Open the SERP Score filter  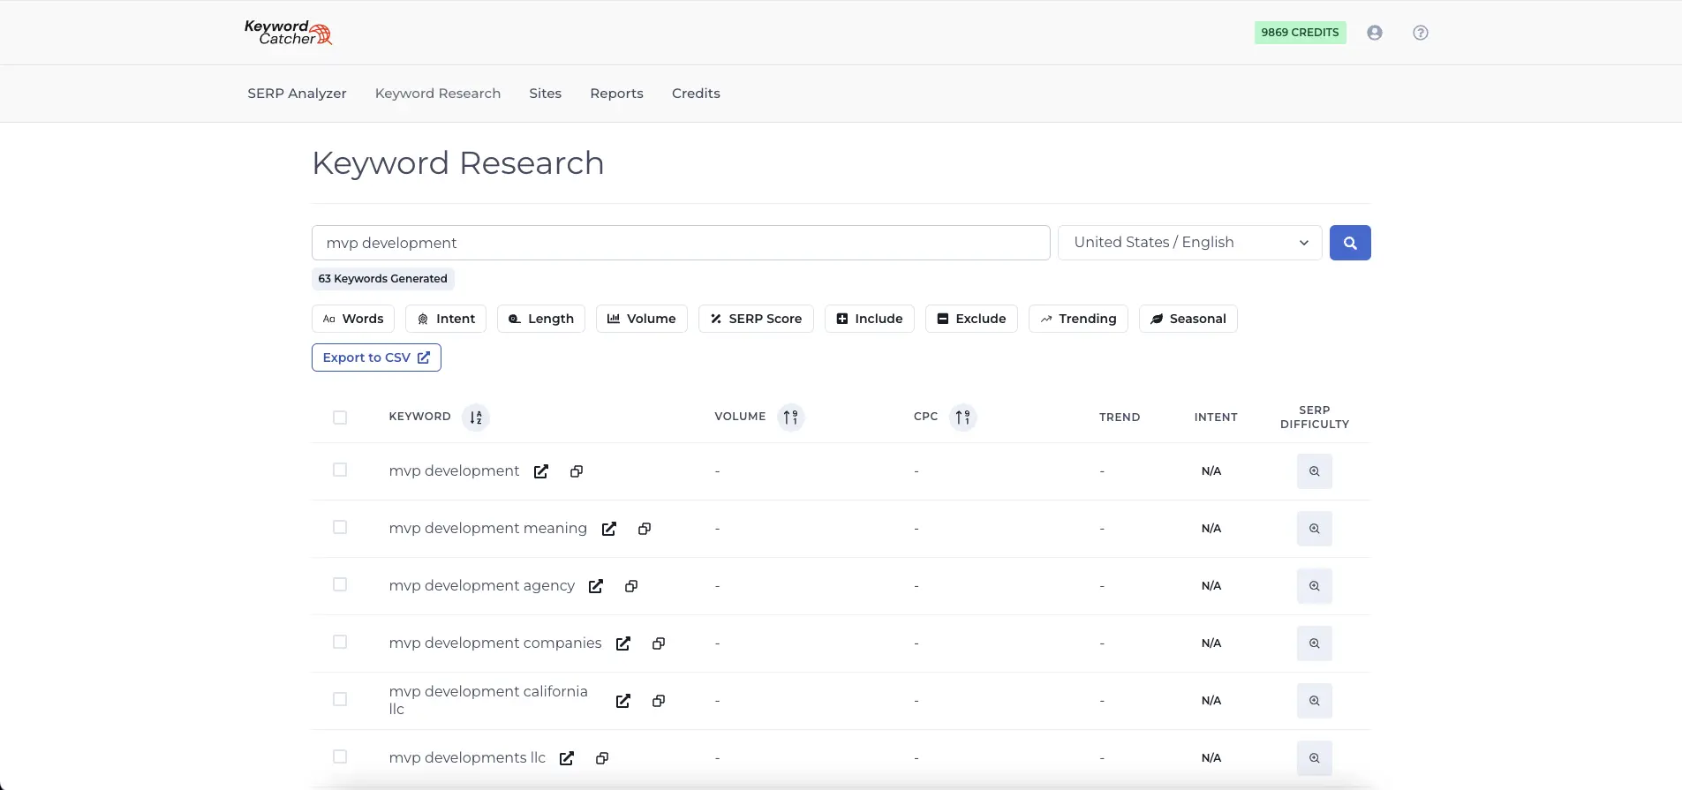[756, 319]
